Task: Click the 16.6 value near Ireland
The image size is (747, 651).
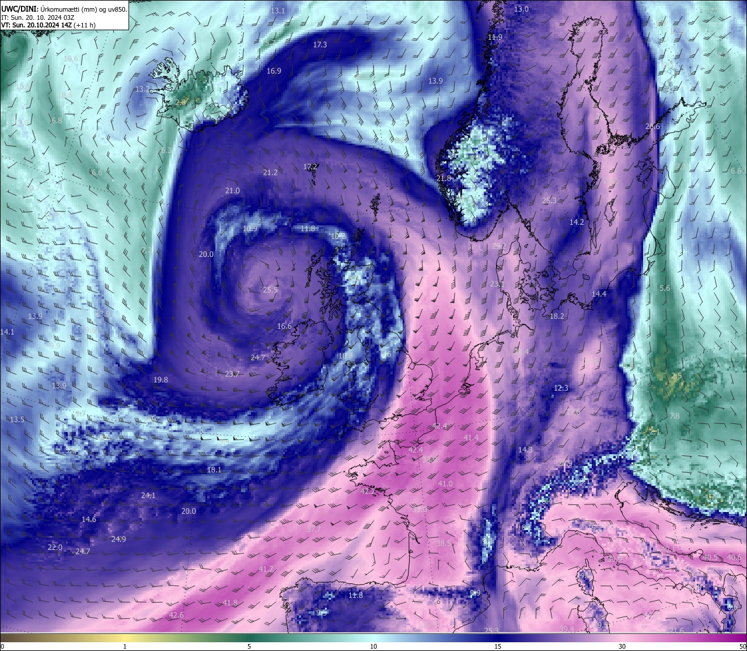Action: tap(284, 326)
